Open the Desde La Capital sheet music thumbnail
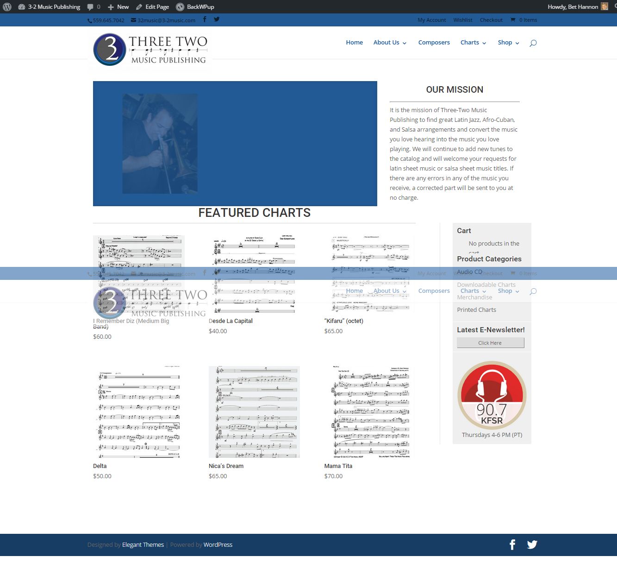Image resolution: width=617 pixels, height=563 pixels. click(255, 274)
